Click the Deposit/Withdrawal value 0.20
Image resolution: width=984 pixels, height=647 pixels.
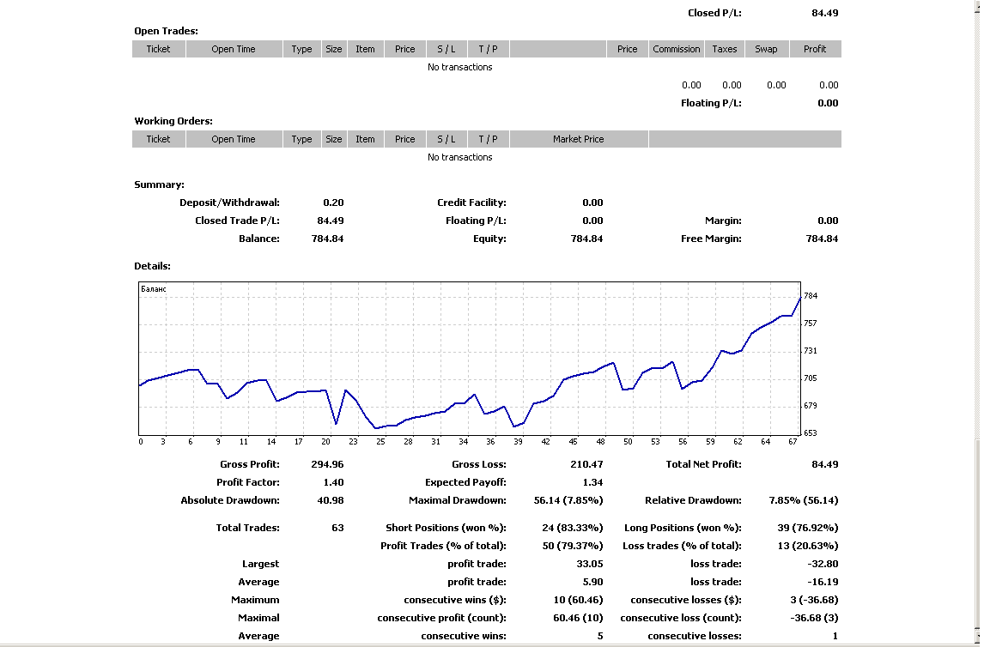(x=333, y=203)
